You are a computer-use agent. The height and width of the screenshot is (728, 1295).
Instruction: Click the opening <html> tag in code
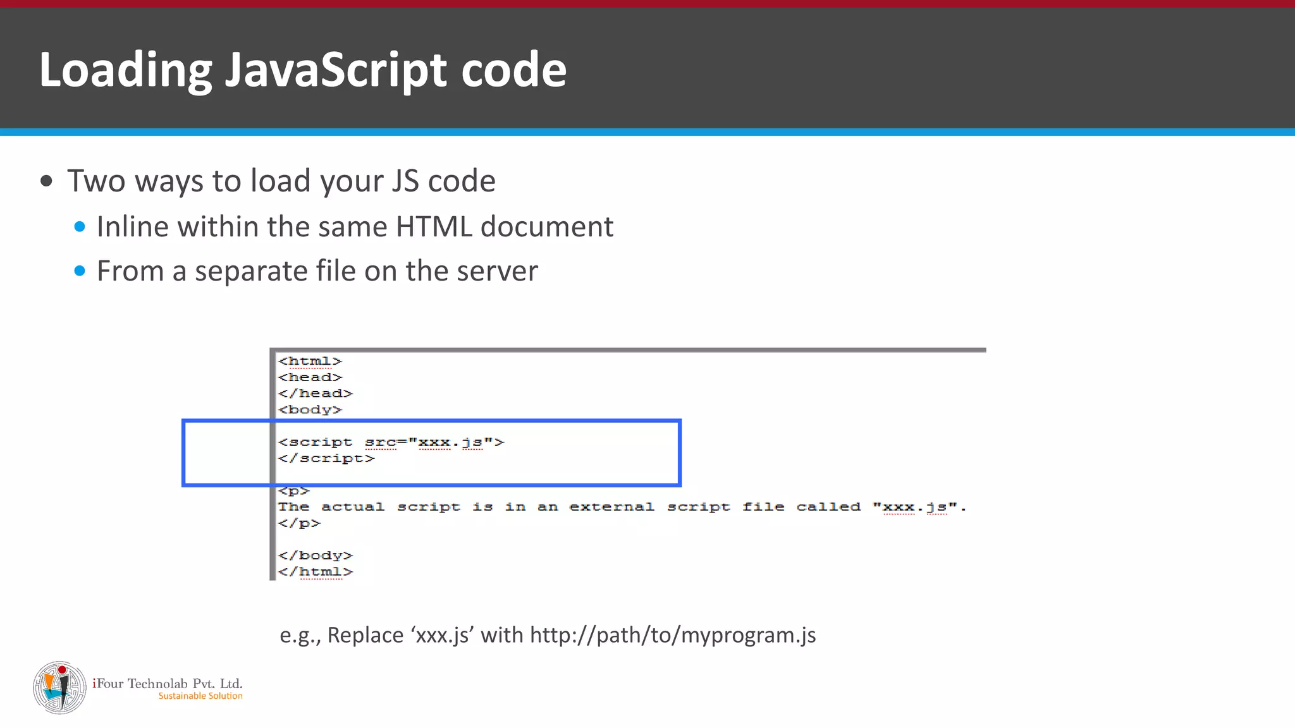click(x=310, y=361)
